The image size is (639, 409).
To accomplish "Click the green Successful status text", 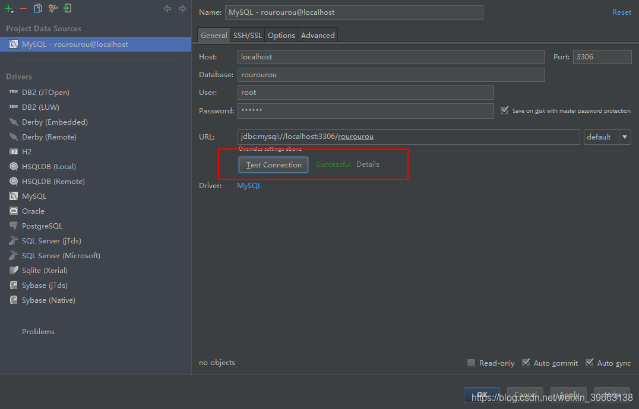I will (333, 164).
